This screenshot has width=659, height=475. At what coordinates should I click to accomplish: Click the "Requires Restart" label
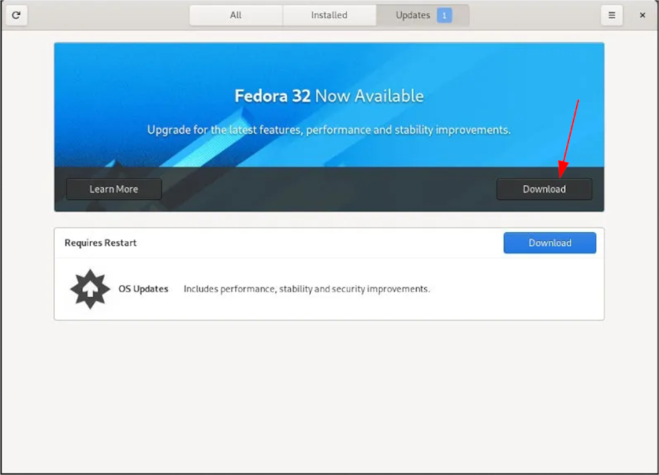pos(100,242)
